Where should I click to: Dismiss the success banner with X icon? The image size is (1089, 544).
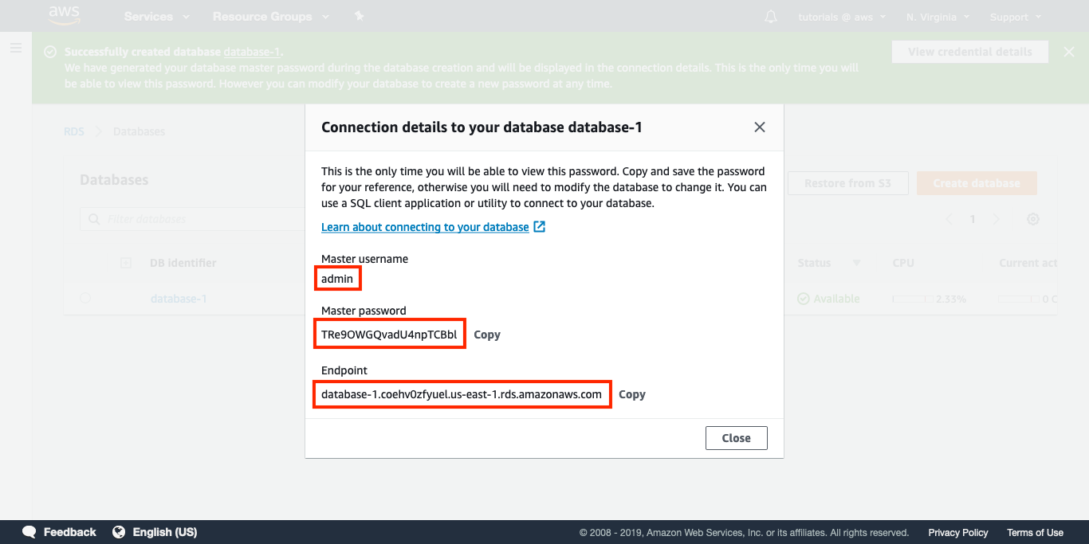point(1069,52)
